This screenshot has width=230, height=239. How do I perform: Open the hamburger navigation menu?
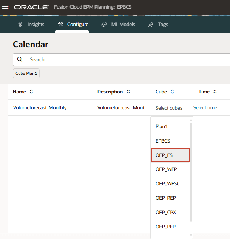5,7
